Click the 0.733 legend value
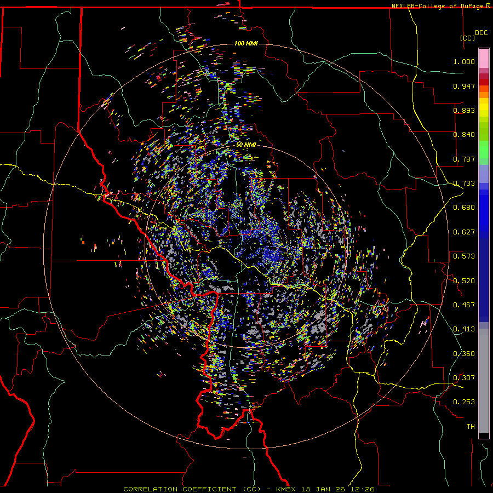493x493 pixels. coord(464,184)
